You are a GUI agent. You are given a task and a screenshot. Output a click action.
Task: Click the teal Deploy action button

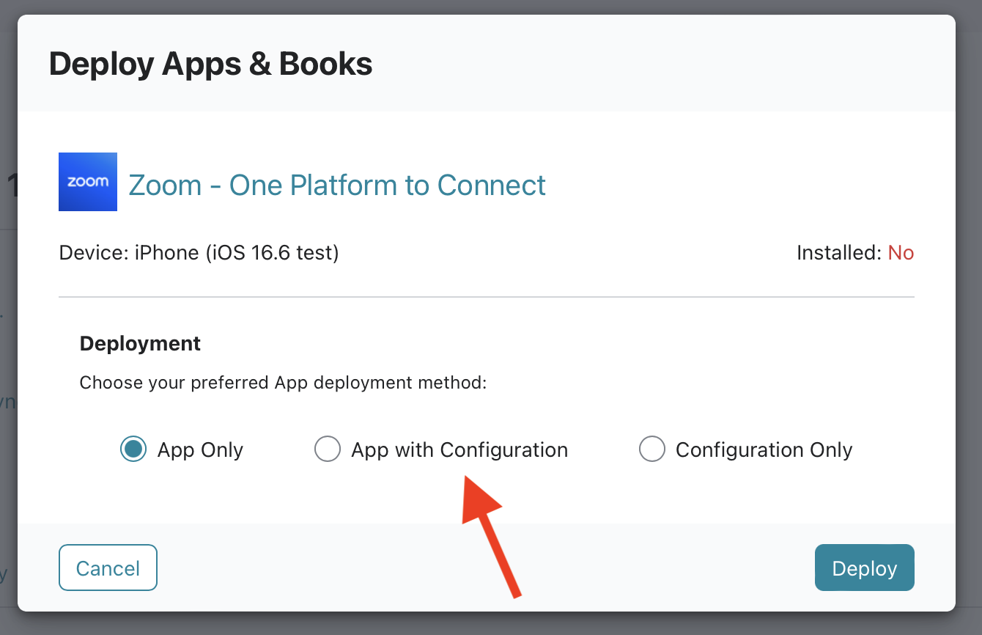pyautogui.click(x=864, y=568)
